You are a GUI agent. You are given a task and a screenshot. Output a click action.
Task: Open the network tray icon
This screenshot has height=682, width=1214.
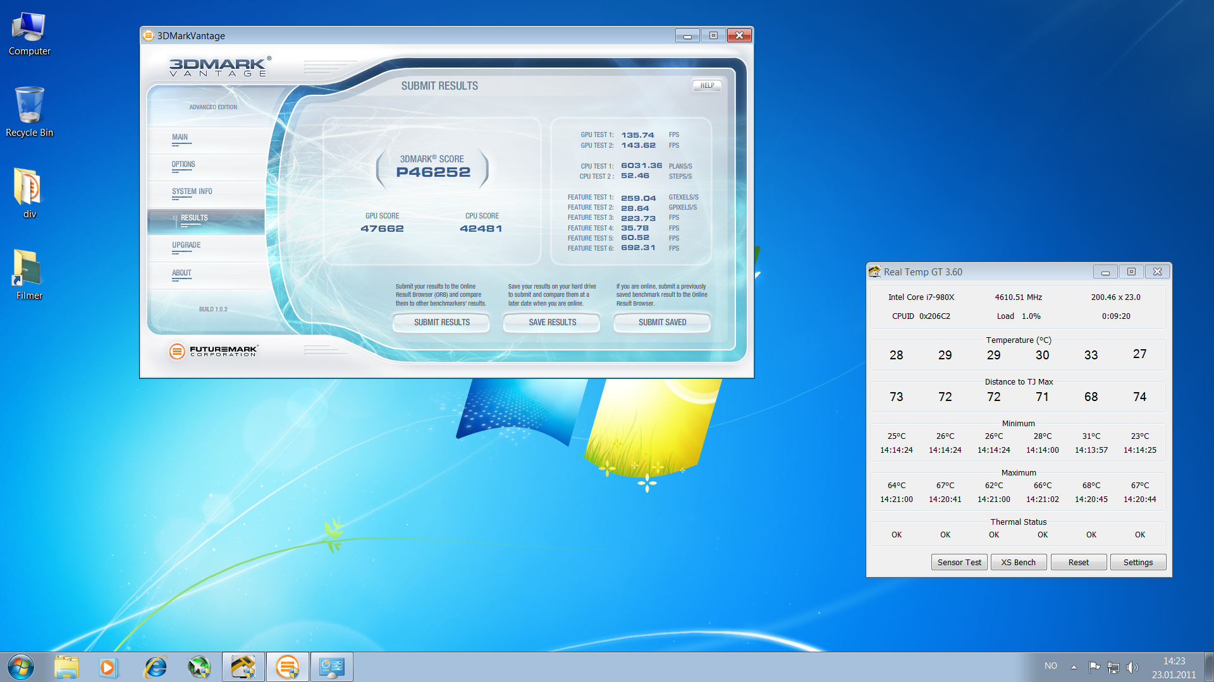[1113, 667]
